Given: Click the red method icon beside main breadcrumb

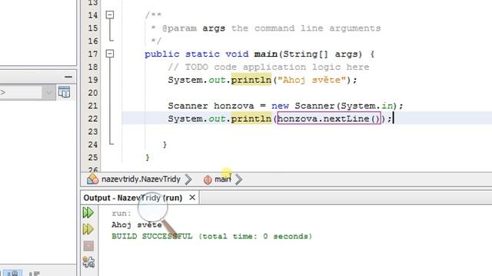Looking at the screenshot, I should (208, 179).
